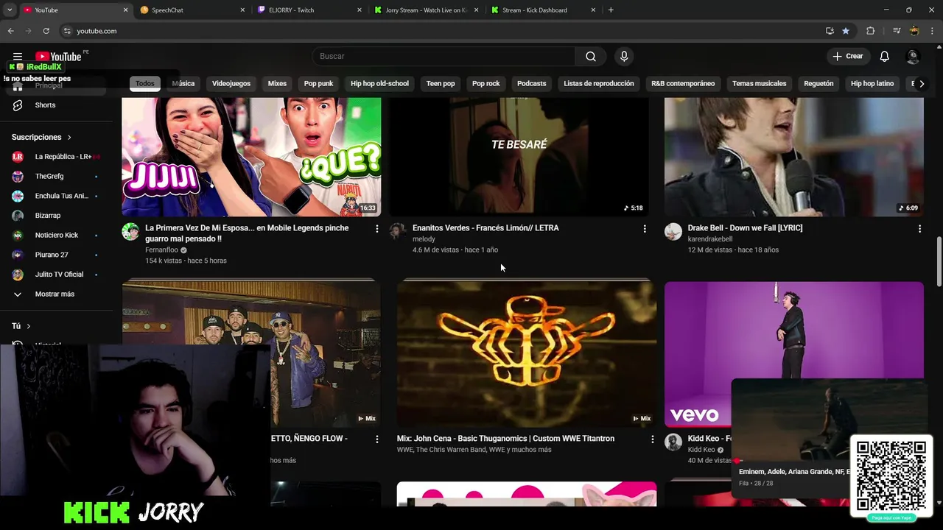
Task: Select the Podcasts chip
Action: 532,83
